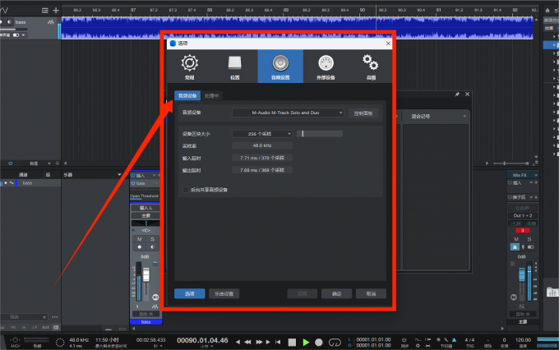Click the Record button in transport bar

(x=319, y=342)
